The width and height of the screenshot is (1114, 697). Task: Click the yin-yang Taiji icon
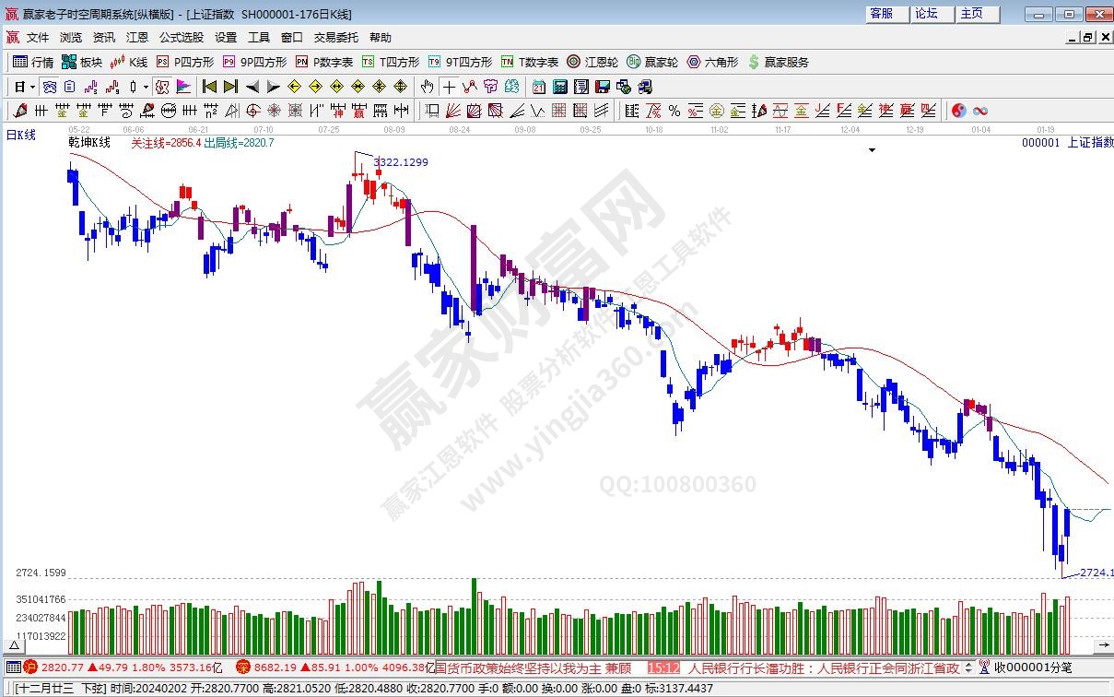(x=958, y=111)
